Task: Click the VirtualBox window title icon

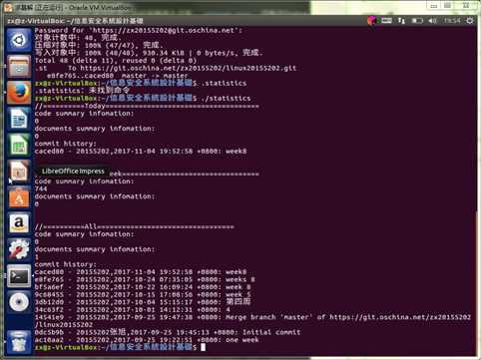Action: pos(8,7)
